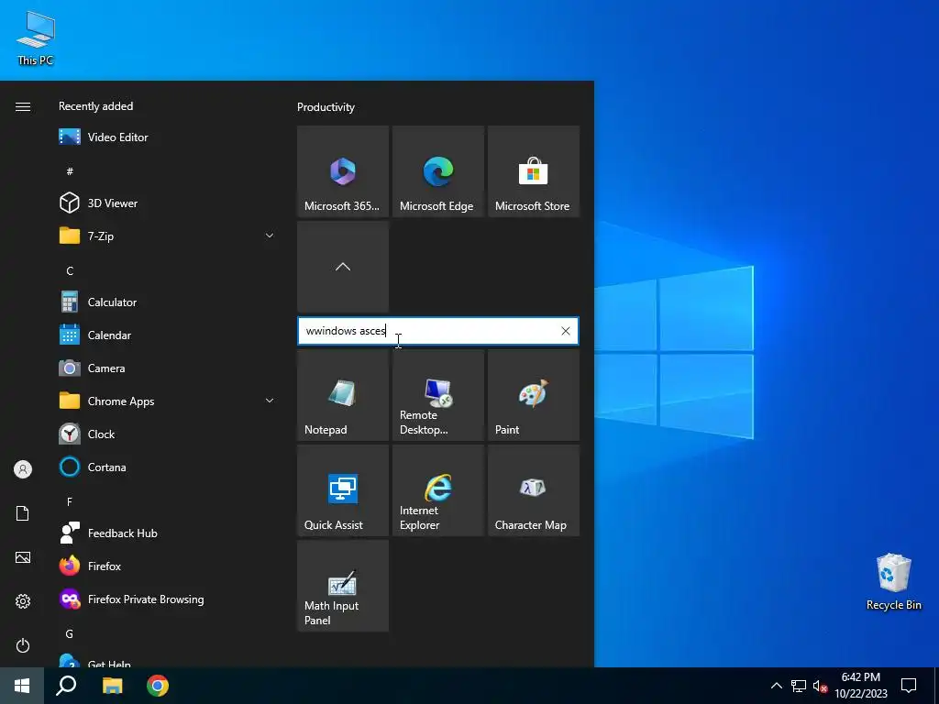Click the Microsoft 365 tile
The height and width of the screenshot is (704, 939).
343,171
